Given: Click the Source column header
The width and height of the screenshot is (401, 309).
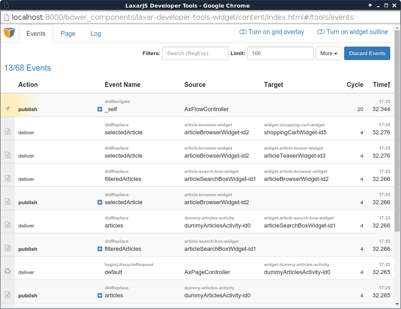Looking at the screenshot, I should (195, 85).
